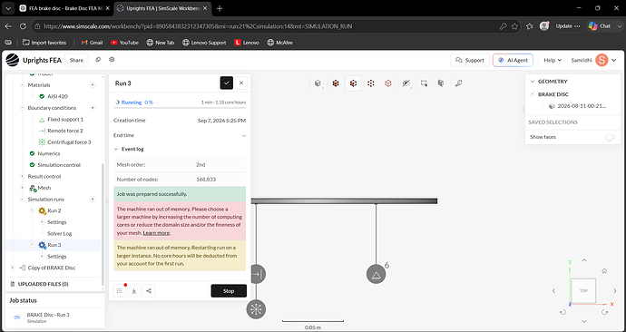The image size is (626, 332).
Task: Activate the box selection tool
Action: coord(424,83)
